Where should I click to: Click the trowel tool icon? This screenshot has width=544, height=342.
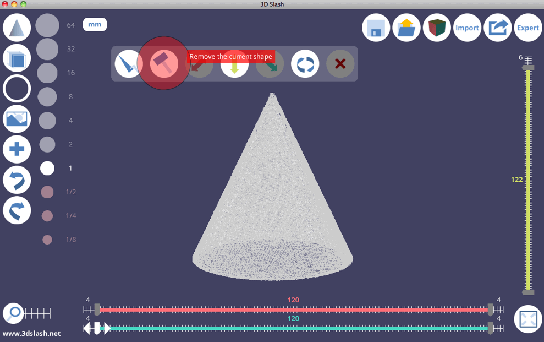click(129, 63)
